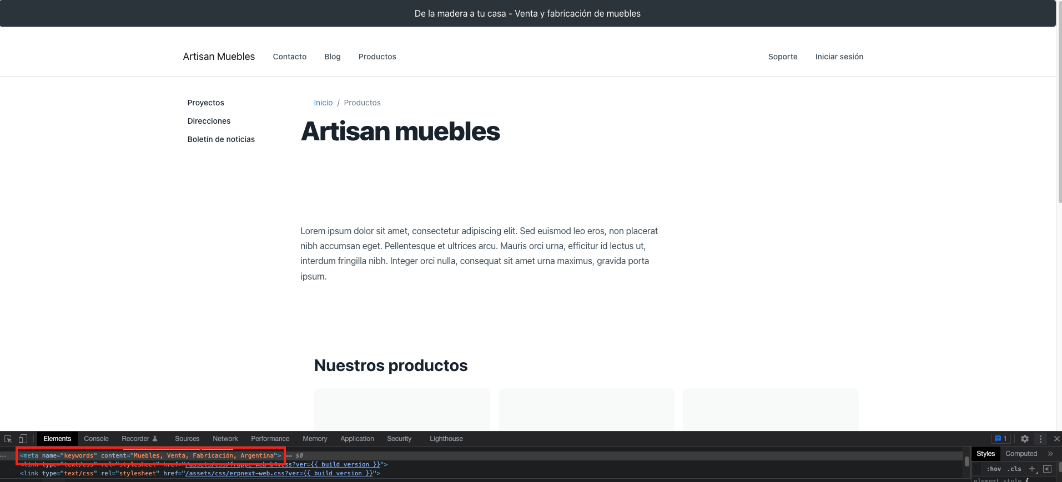Toggle the .cls class editor button
This screenshot has width=1062, height=482.
pyautogui.click(x=1015, y=469)
